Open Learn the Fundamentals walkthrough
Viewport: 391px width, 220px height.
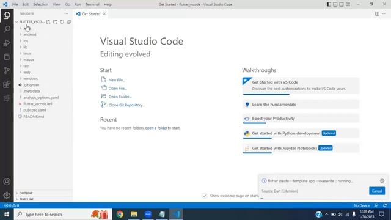click(301, 105)
